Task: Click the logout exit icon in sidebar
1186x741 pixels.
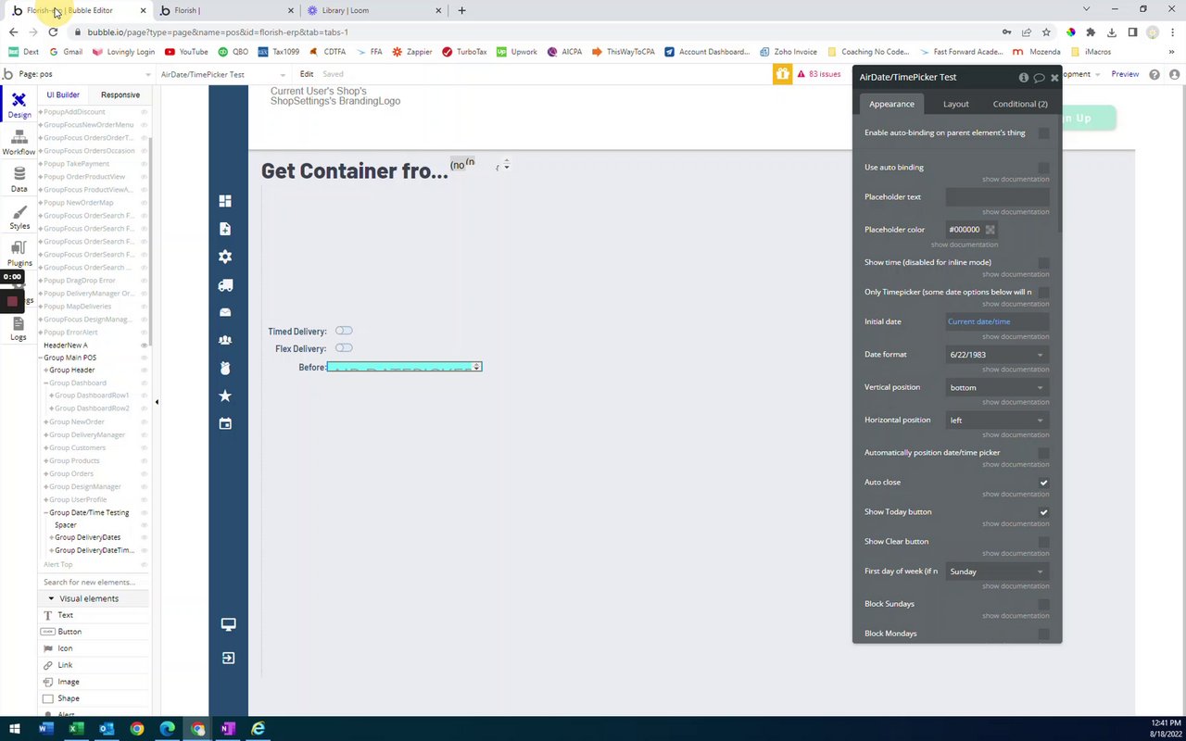Action: (228, 658)
